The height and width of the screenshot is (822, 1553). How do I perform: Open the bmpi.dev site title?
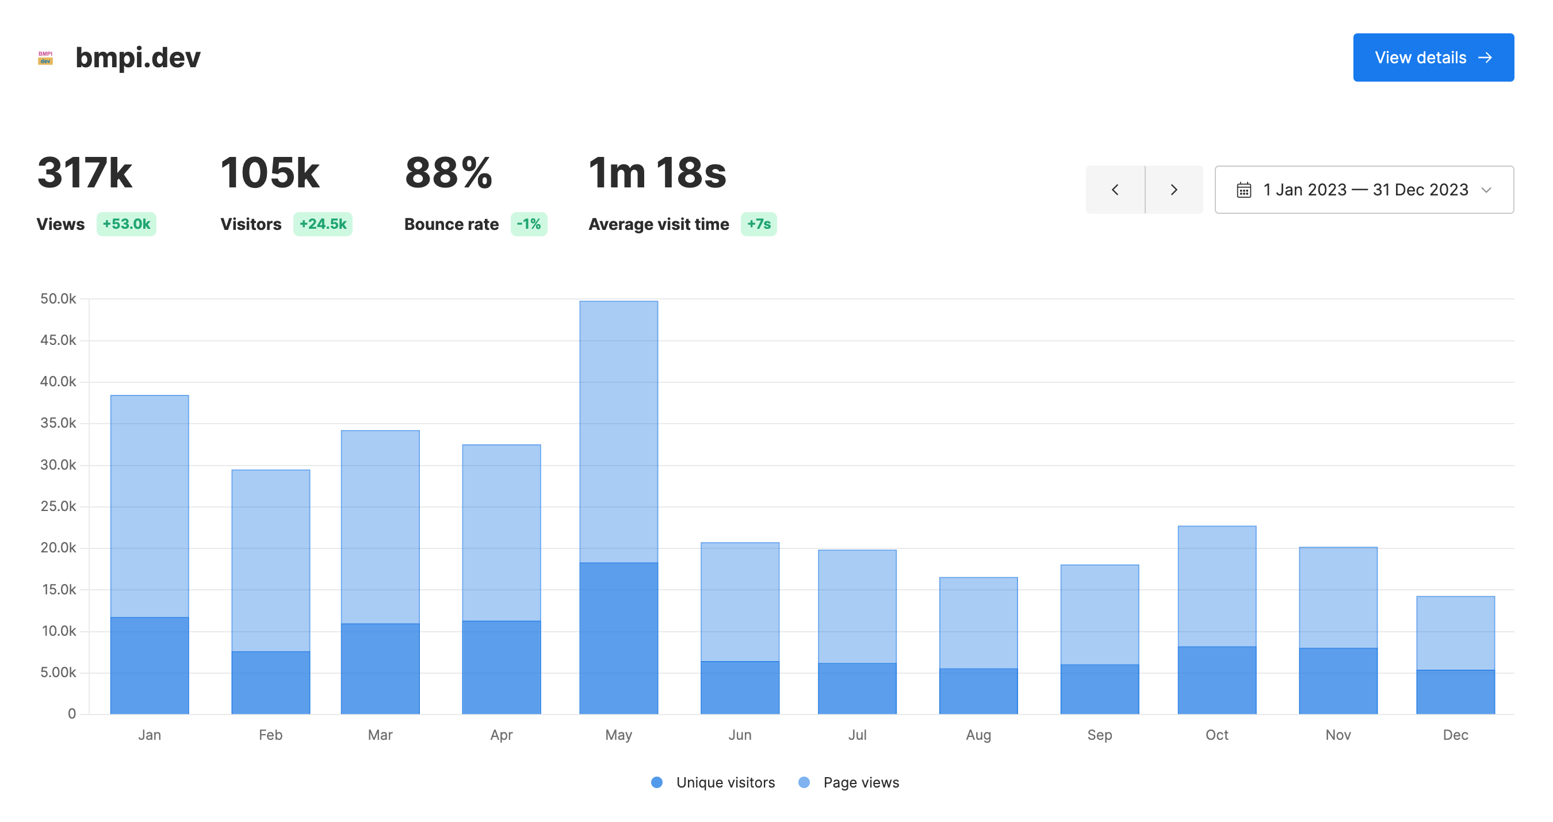coord(137,57)
